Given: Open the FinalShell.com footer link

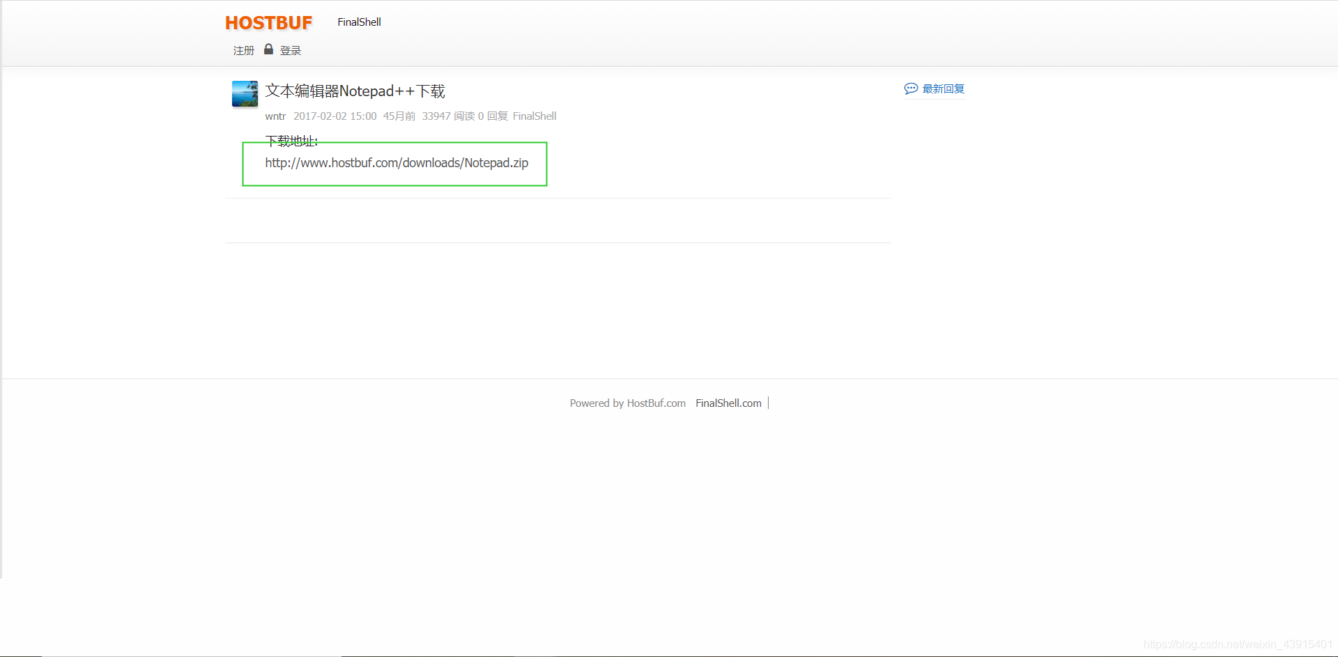Looking at the screenshot, I should point(728,403).
